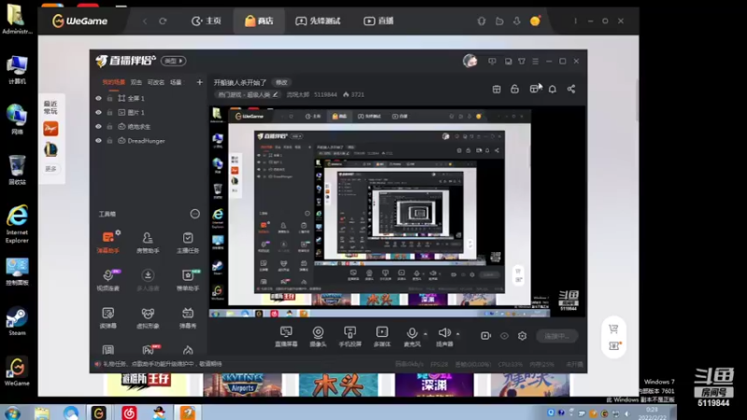Add 摄像头 camera source
The width and height of the screenshot is (747, 420).
pos(317,336)
